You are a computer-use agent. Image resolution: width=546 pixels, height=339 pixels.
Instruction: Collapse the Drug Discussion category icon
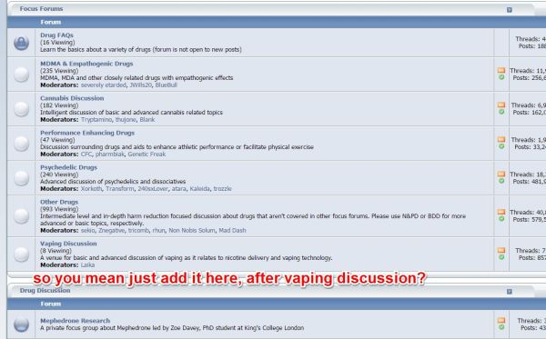click(x=509, y=292)
